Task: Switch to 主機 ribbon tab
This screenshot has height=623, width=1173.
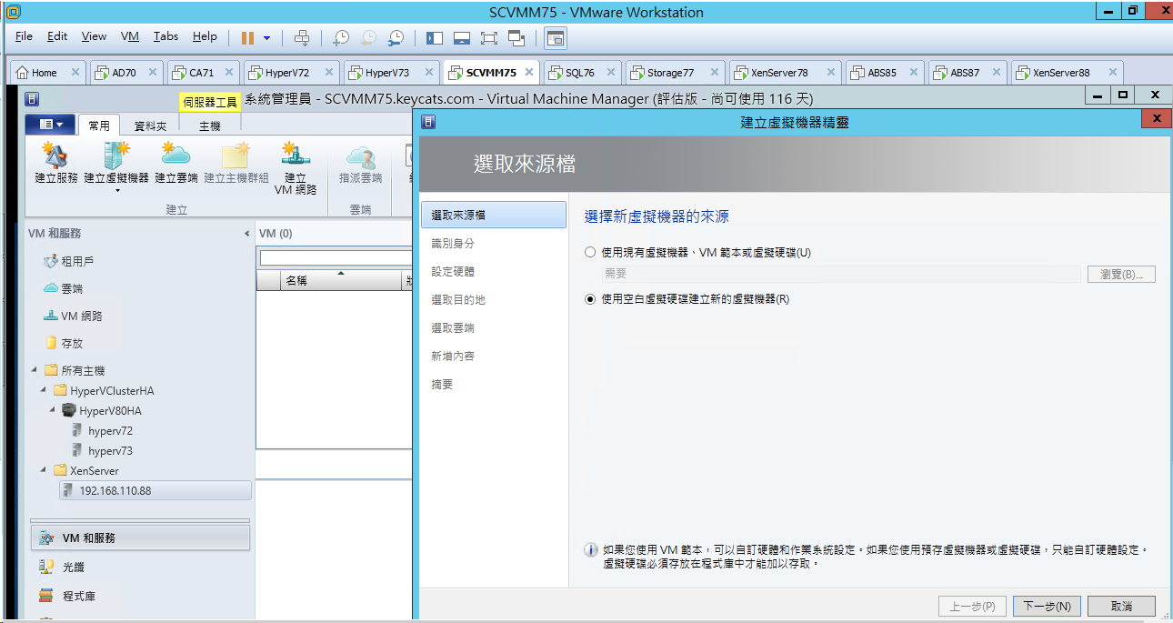Action: point(210,126)
